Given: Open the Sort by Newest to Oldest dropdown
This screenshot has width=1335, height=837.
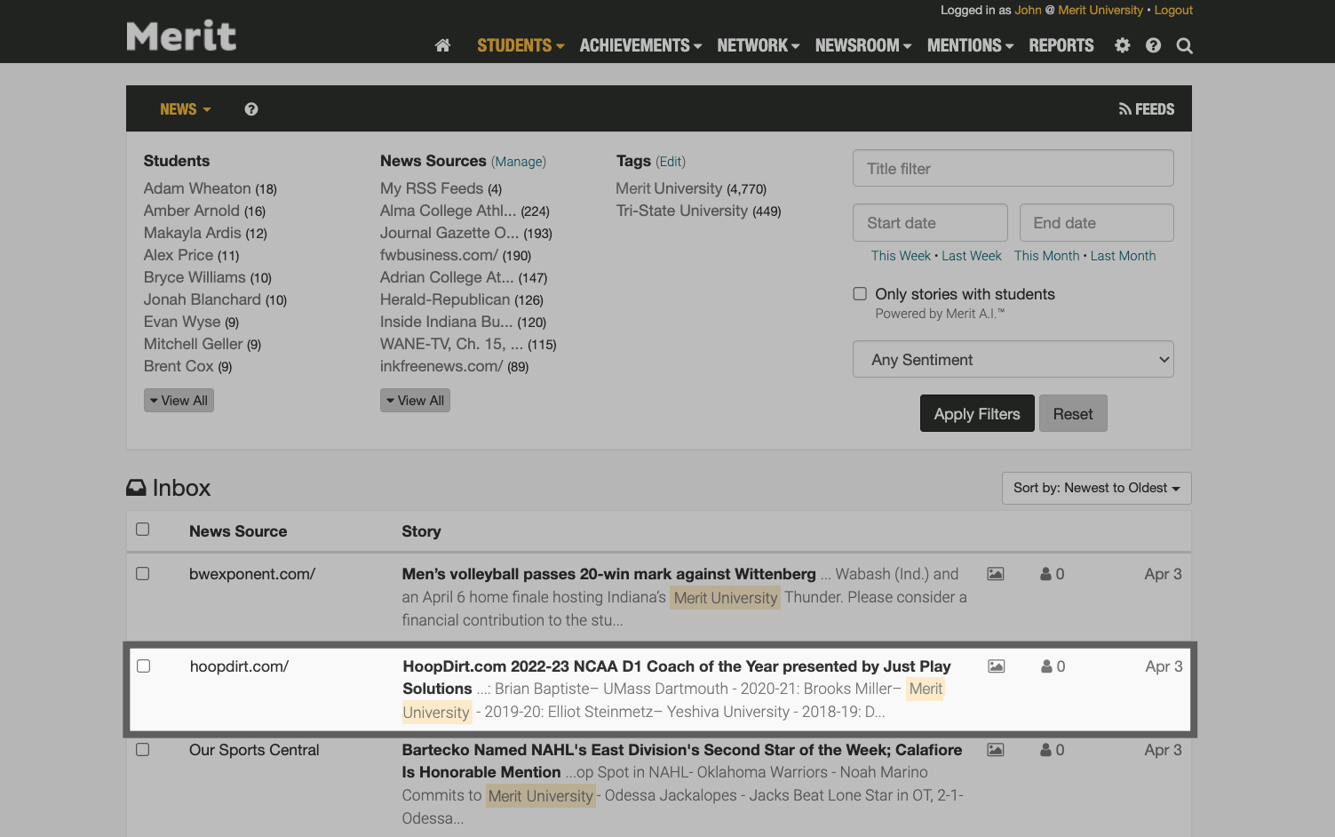Looking at the screenshot, I should (x=1096, y=488).
